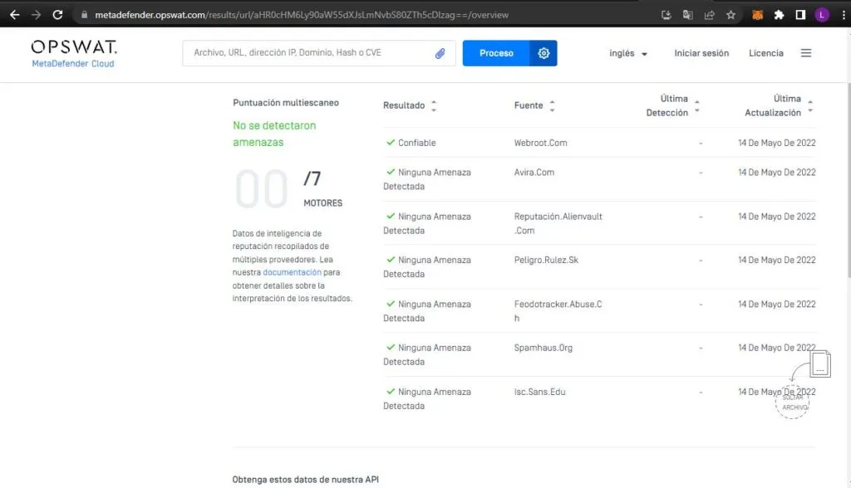Click the file/URL scan input field
Viewport: 851px width, 488px height.
(307, 52)
